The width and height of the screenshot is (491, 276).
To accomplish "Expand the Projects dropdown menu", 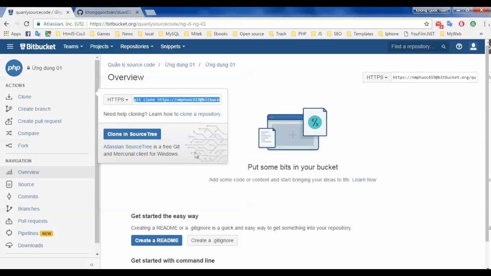I will [x=102, y=46].
